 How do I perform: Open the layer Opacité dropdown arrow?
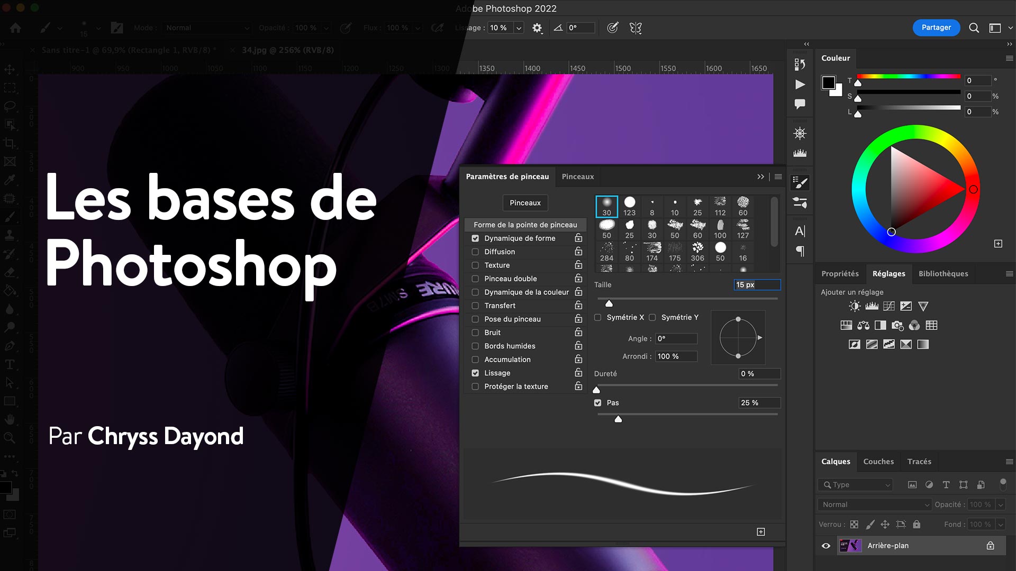pos(1001,505)
